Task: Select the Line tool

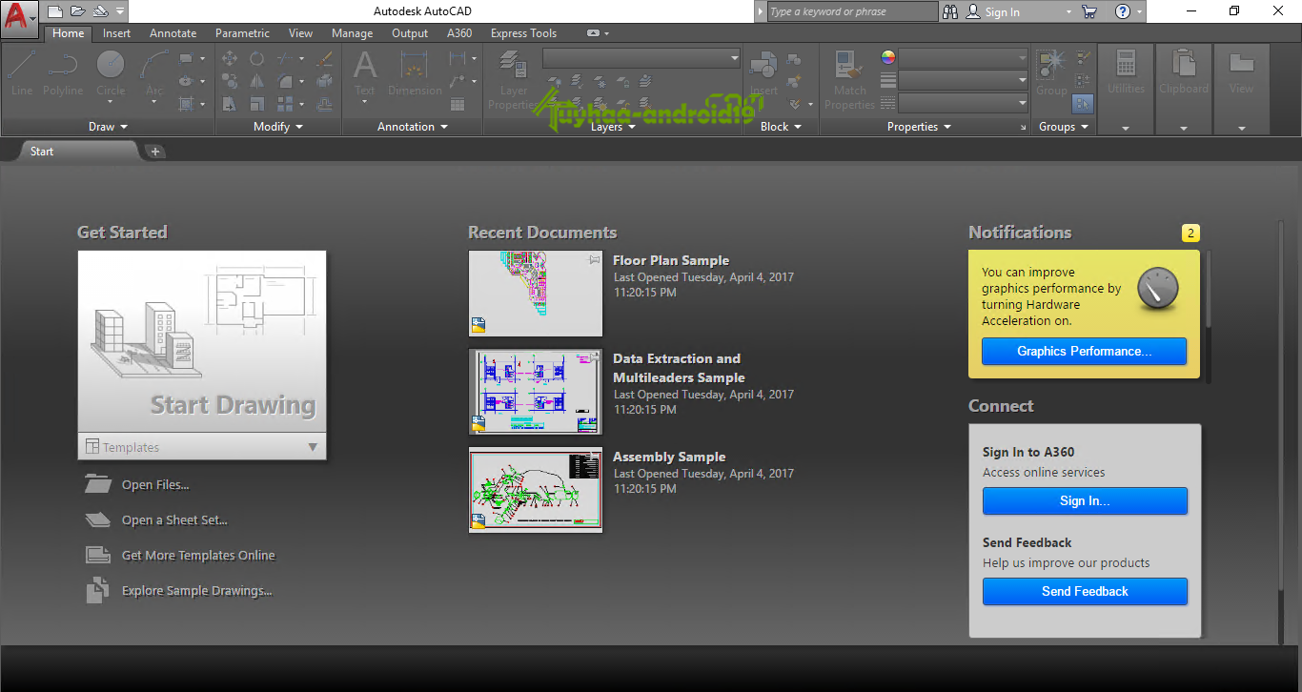Action: click(x=22, y=72)
